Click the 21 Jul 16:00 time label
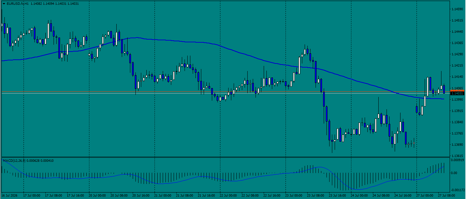466x199 pixels. 206,196
